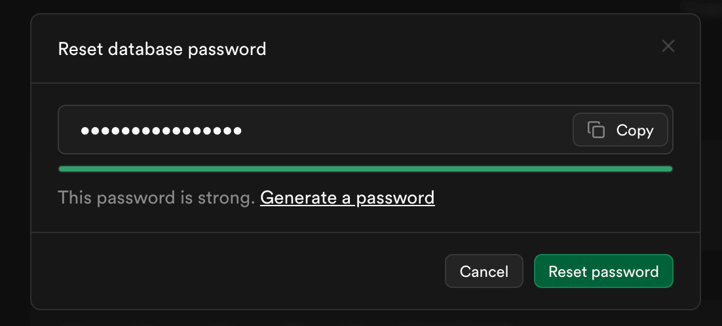This screenshot has height=326, width=722.
Task: Click the Generate a password link
Action: click(347, 197)
